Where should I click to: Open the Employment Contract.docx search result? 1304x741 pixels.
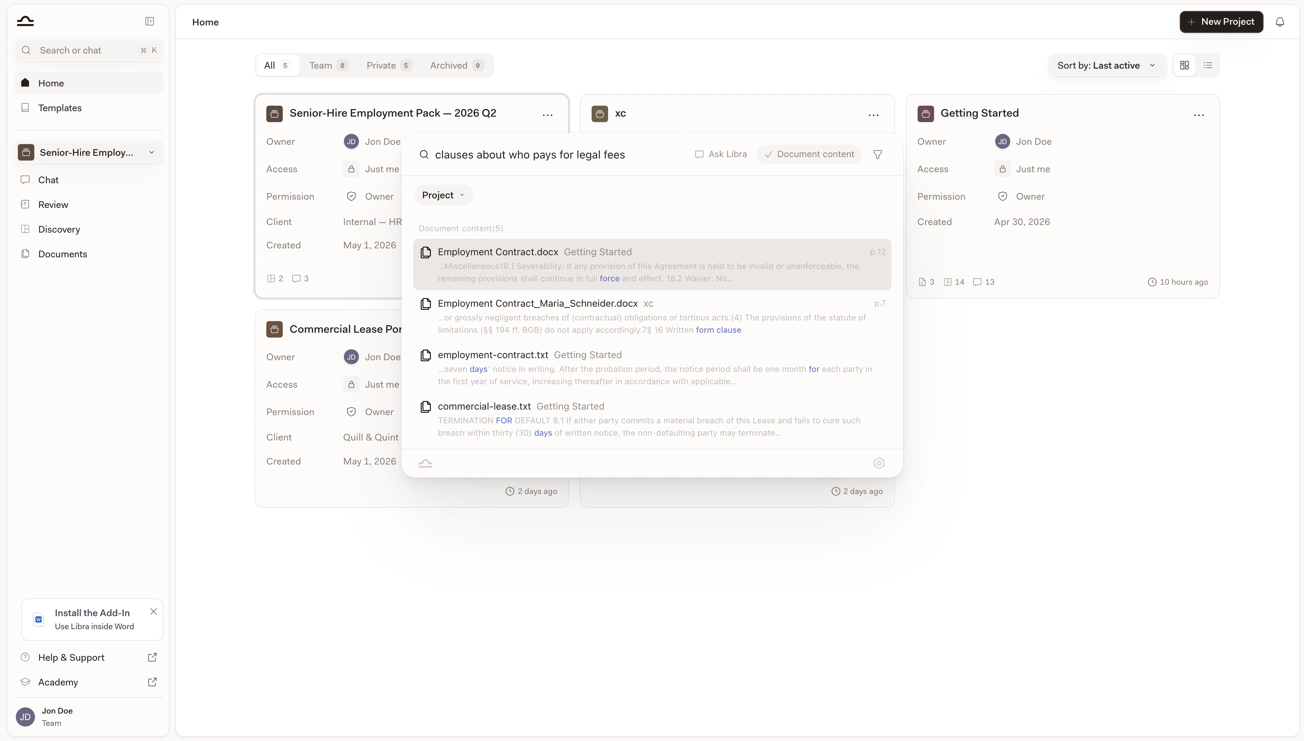coord(652,264)
